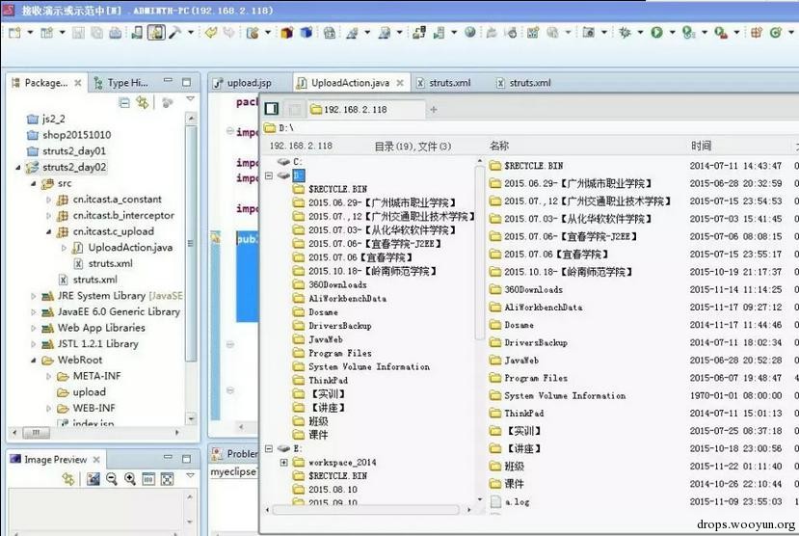This screenshot has height=536, width=799.
Task: Open the globe web browser toolbar icon
Action: (469, 32)
